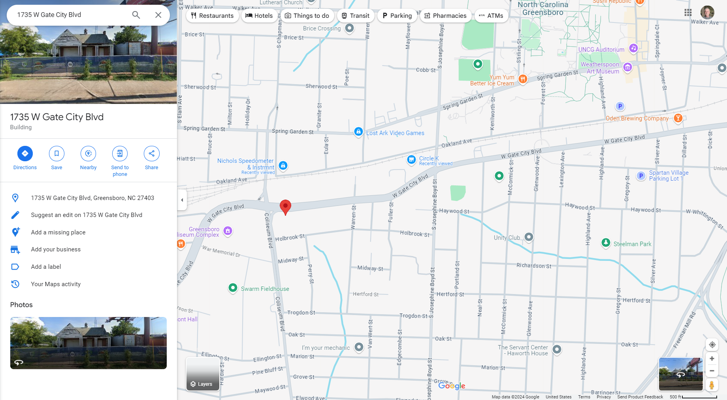Select The Servant Center Haworth House marker
This screenshot has width=727, height=400.
pyautogui.click(x=557, y=349)
